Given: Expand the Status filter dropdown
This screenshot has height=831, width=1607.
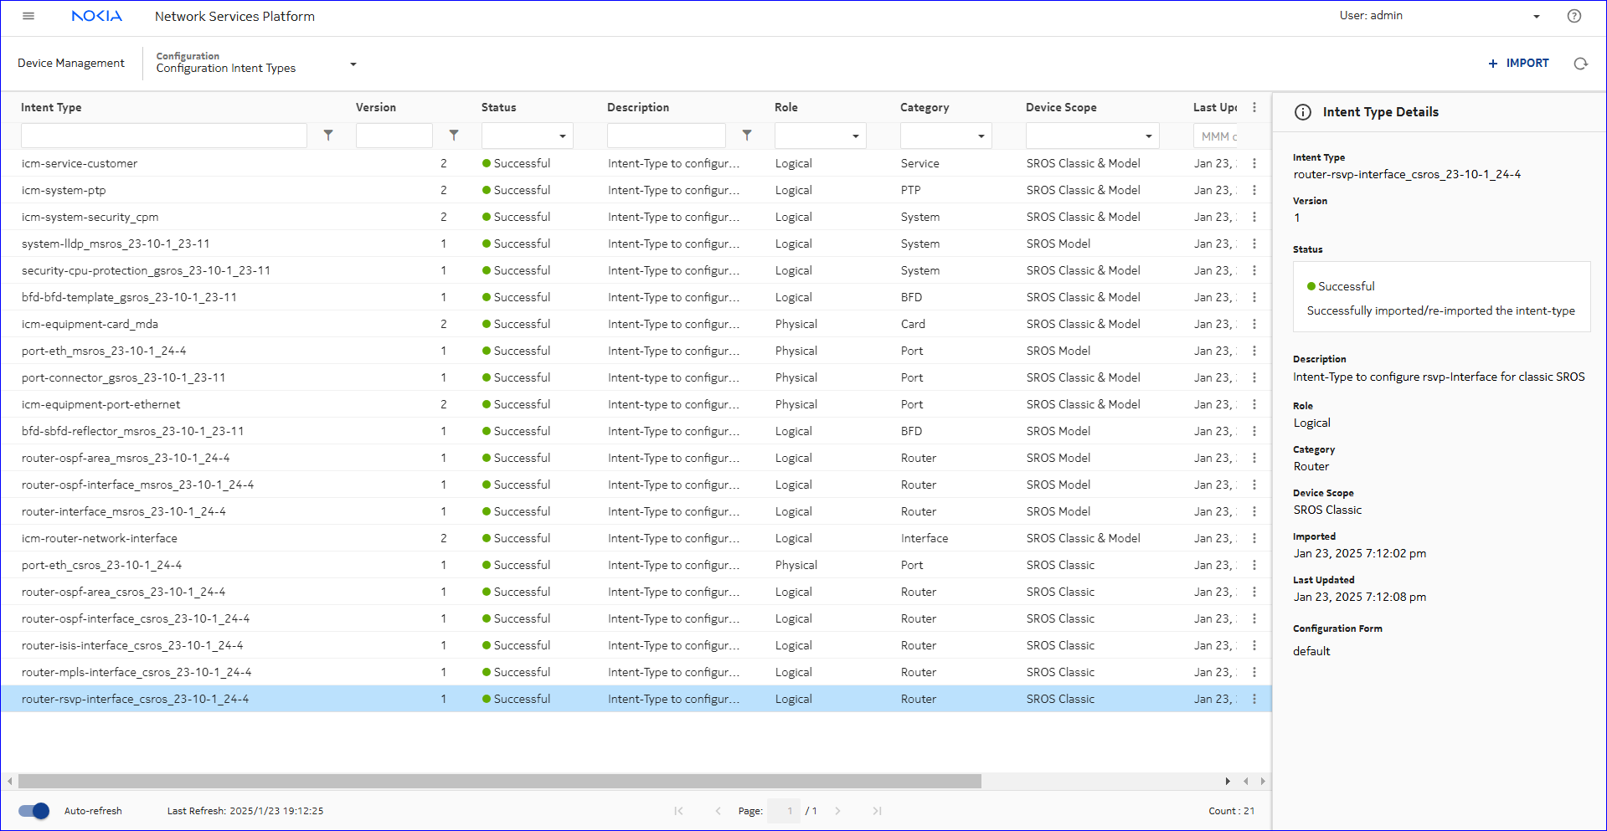Looking at the screenshot, I should (x=527, y=136).
